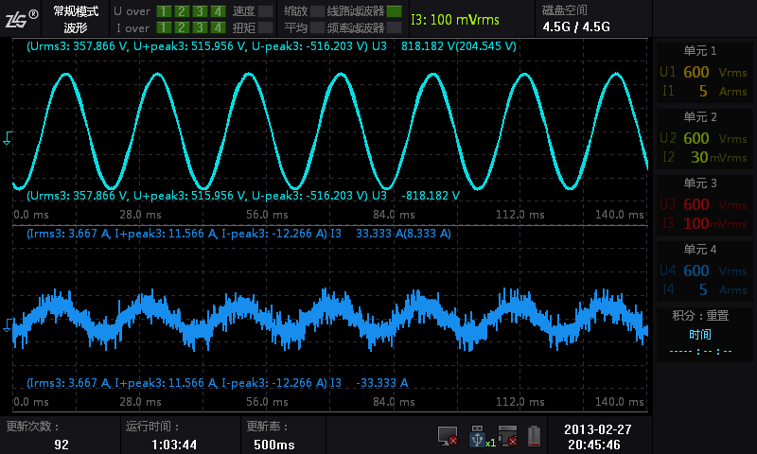
Task: Click I over channel 3 indicator
Action: (x=200, y=27)
